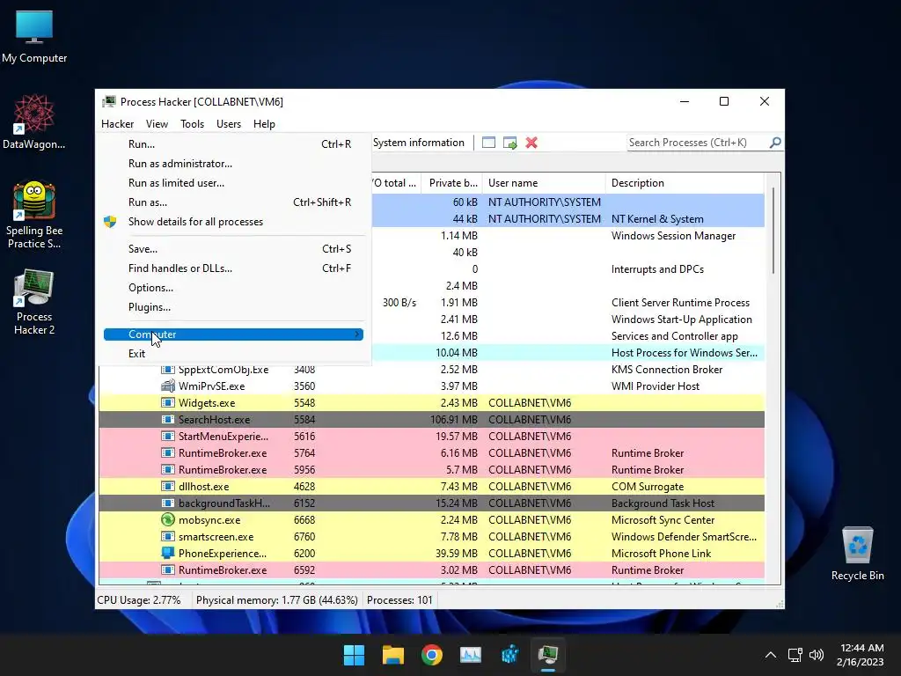Click the shield icon beside Show details
The image size is (901, 676).
pos(110,222)
